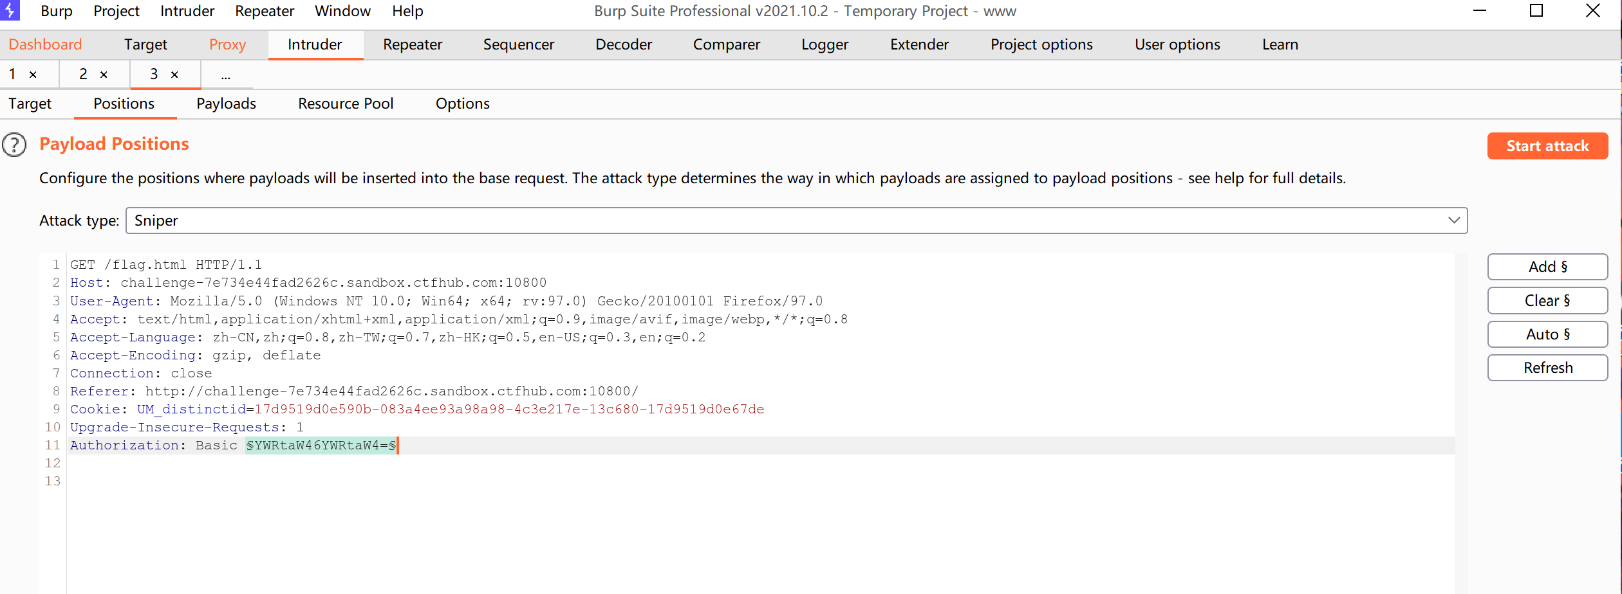
Task: Close Intruder attack tab 3
Action: pyautogui.click(x=175, y=75)
